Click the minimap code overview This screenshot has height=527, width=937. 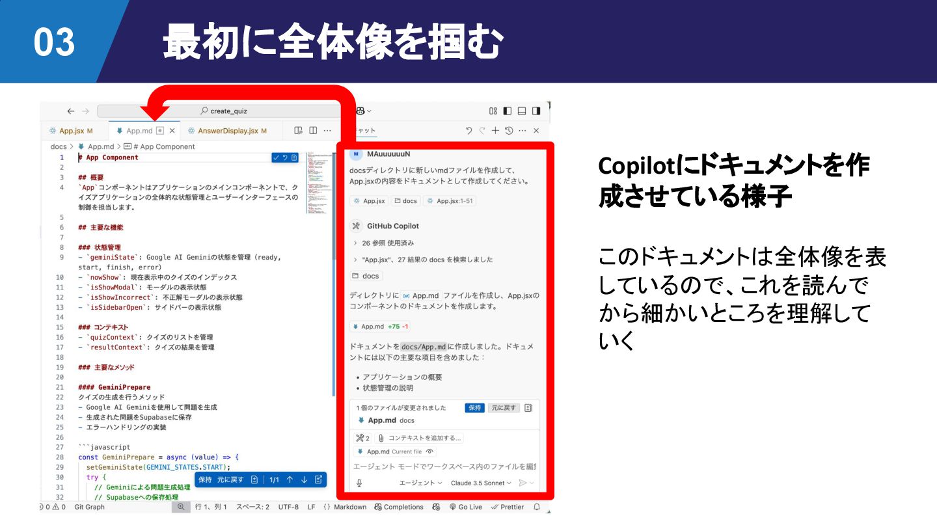pos(319,183)
